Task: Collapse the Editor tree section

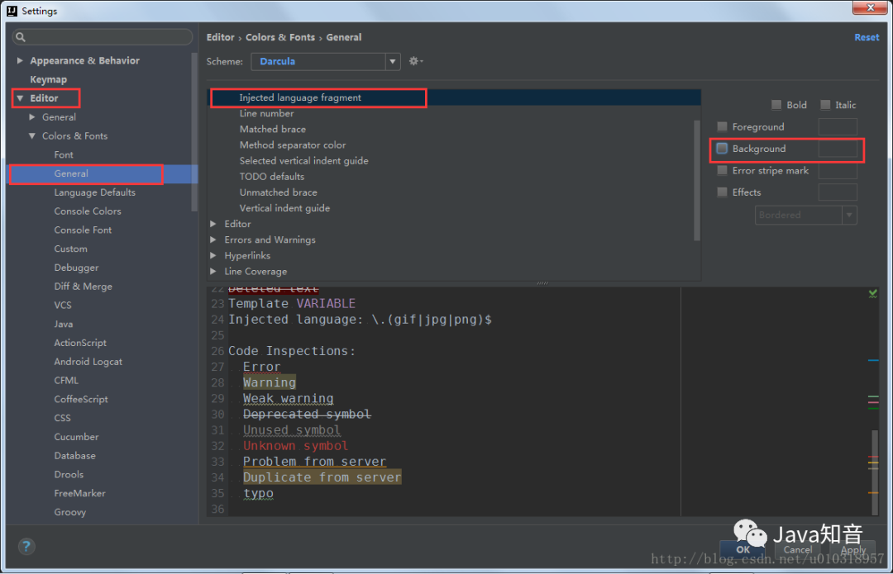Action: pos(20,97)
